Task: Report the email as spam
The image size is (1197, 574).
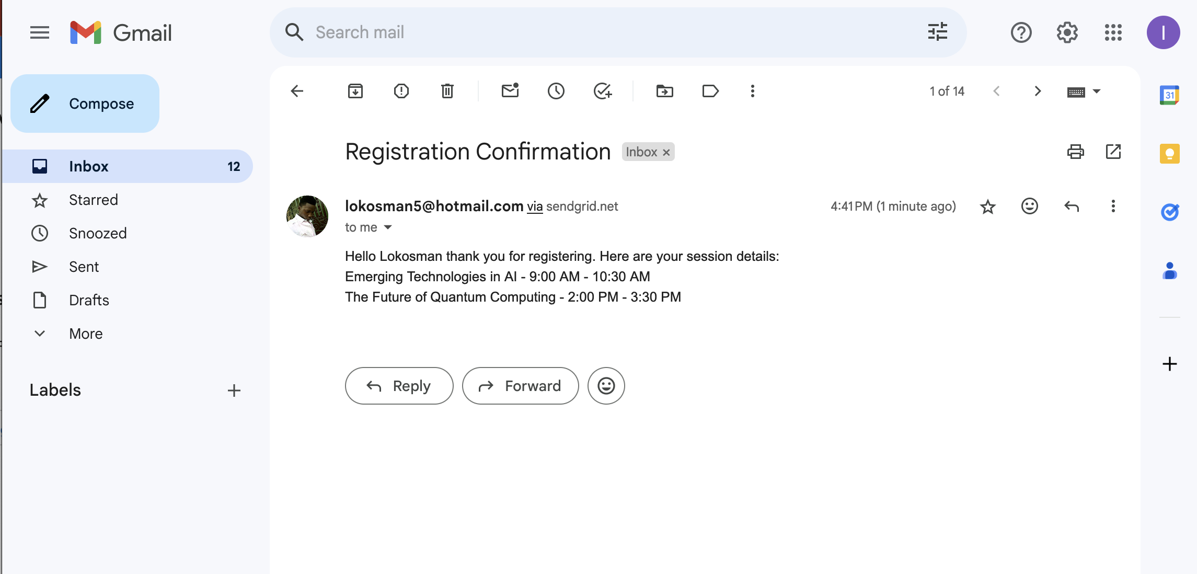Action: click(x=401, y=91)
